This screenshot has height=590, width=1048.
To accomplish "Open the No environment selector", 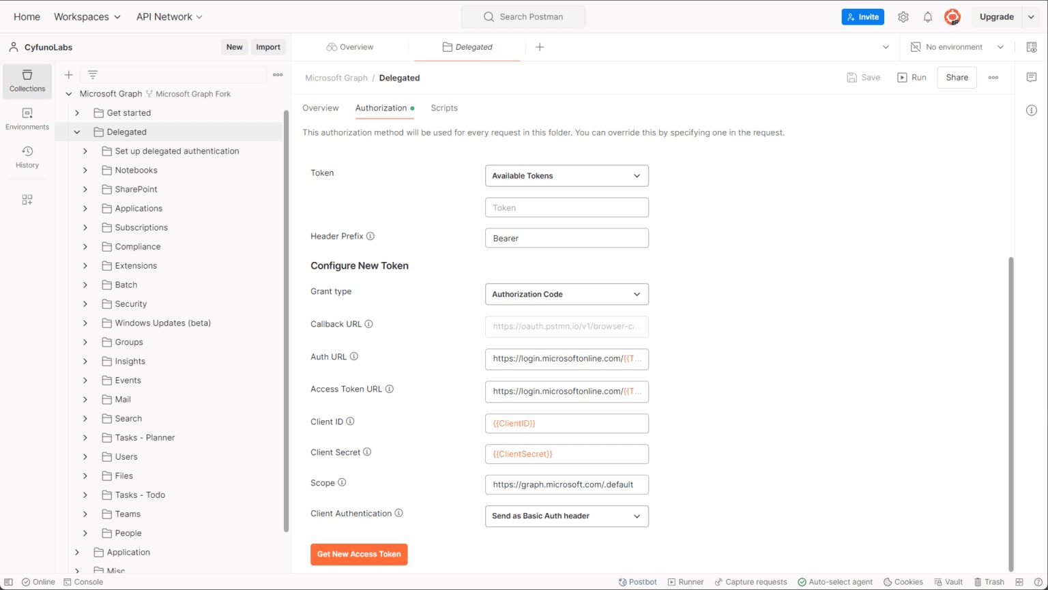I will click(x=957, y=47).
